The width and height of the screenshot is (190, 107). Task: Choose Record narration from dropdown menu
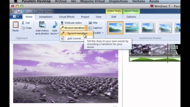[x=76, y=33]
